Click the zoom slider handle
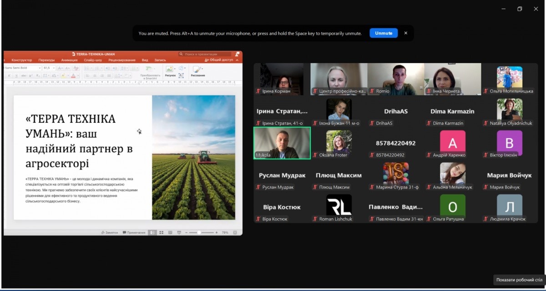The image size is (546, 291). point(199,232)
